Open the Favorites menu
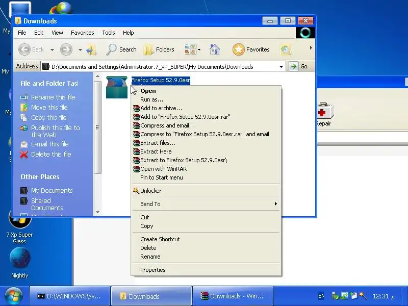 pyautogui.click(x=83, y=33)
